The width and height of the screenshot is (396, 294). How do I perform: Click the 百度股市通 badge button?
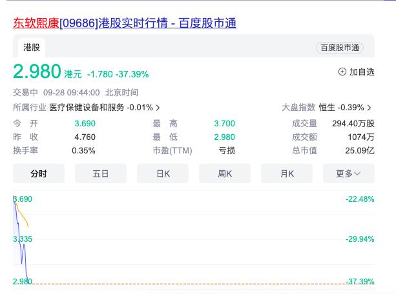point(340,48)
